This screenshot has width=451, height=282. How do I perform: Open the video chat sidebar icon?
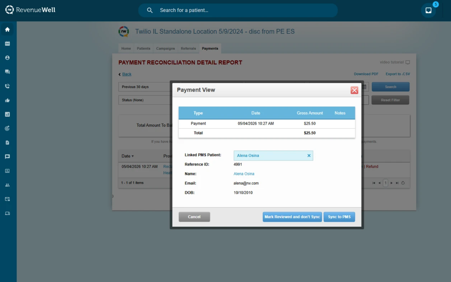[7, 157]
